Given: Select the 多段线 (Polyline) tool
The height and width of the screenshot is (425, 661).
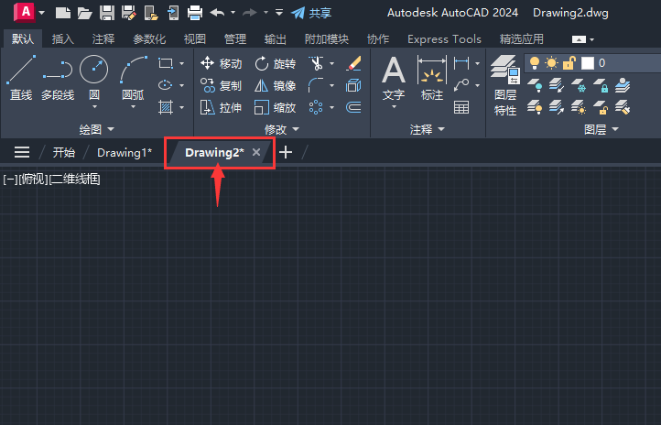Looking at the screenshot, I should pyautogui.click(x=58, y=77).
